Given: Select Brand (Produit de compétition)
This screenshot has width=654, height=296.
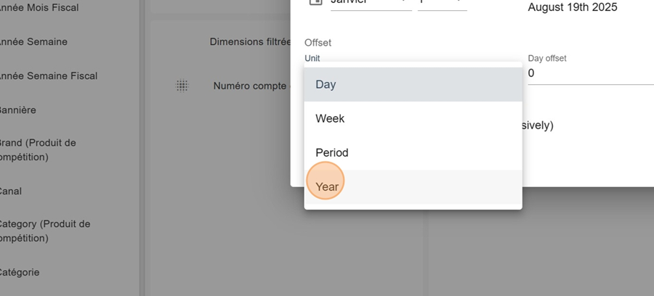Looking at the screenshot, I should (38, 150).
